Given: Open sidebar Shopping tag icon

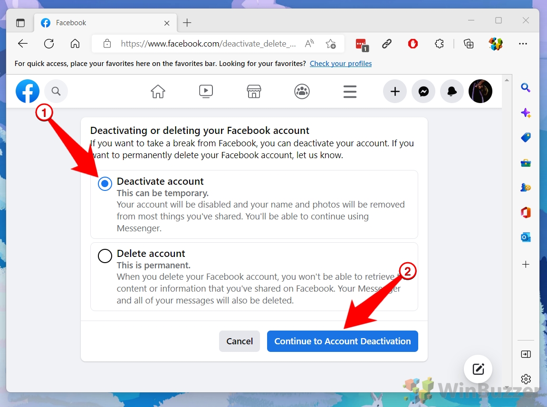Looking at the screenshot, I should 526,137.
